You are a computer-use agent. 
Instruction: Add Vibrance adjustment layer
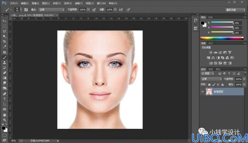[x=230, y=52]
